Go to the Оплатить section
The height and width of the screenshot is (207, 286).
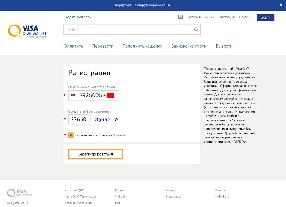click(x=73, y=46)
